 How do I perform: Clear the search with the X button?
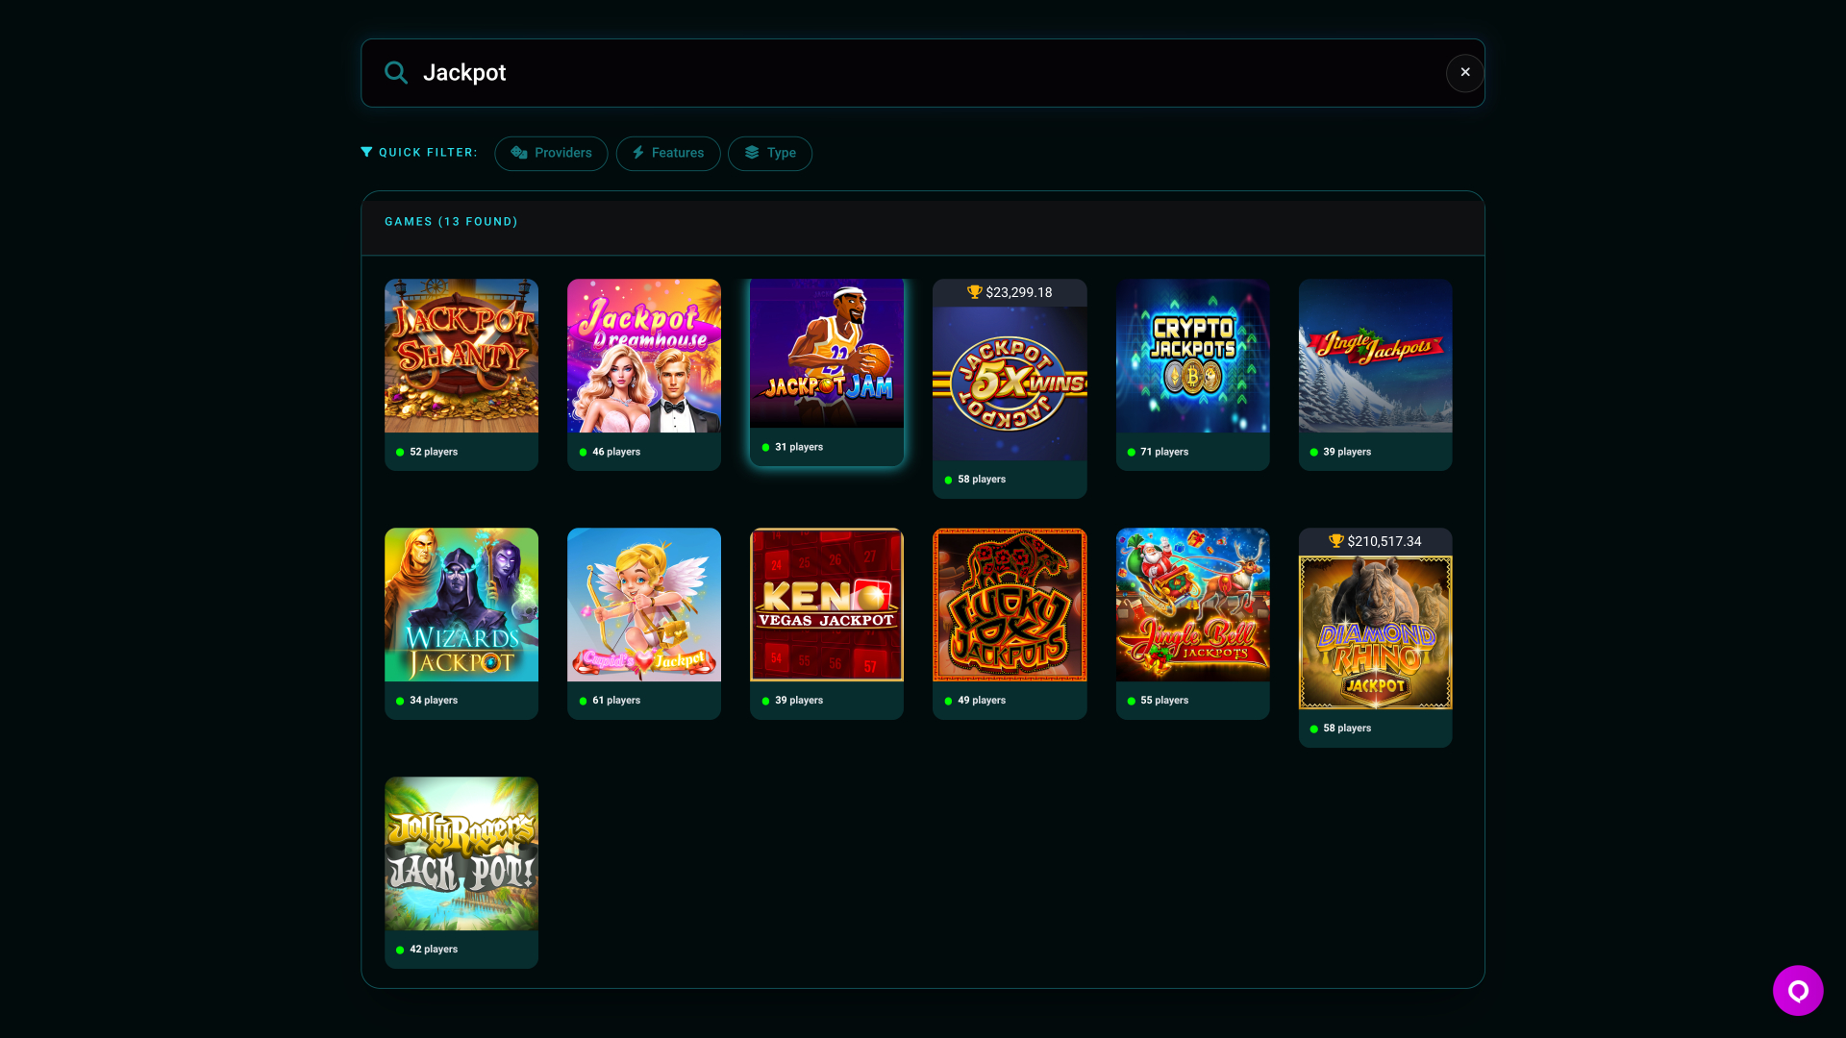point(1465,73)
